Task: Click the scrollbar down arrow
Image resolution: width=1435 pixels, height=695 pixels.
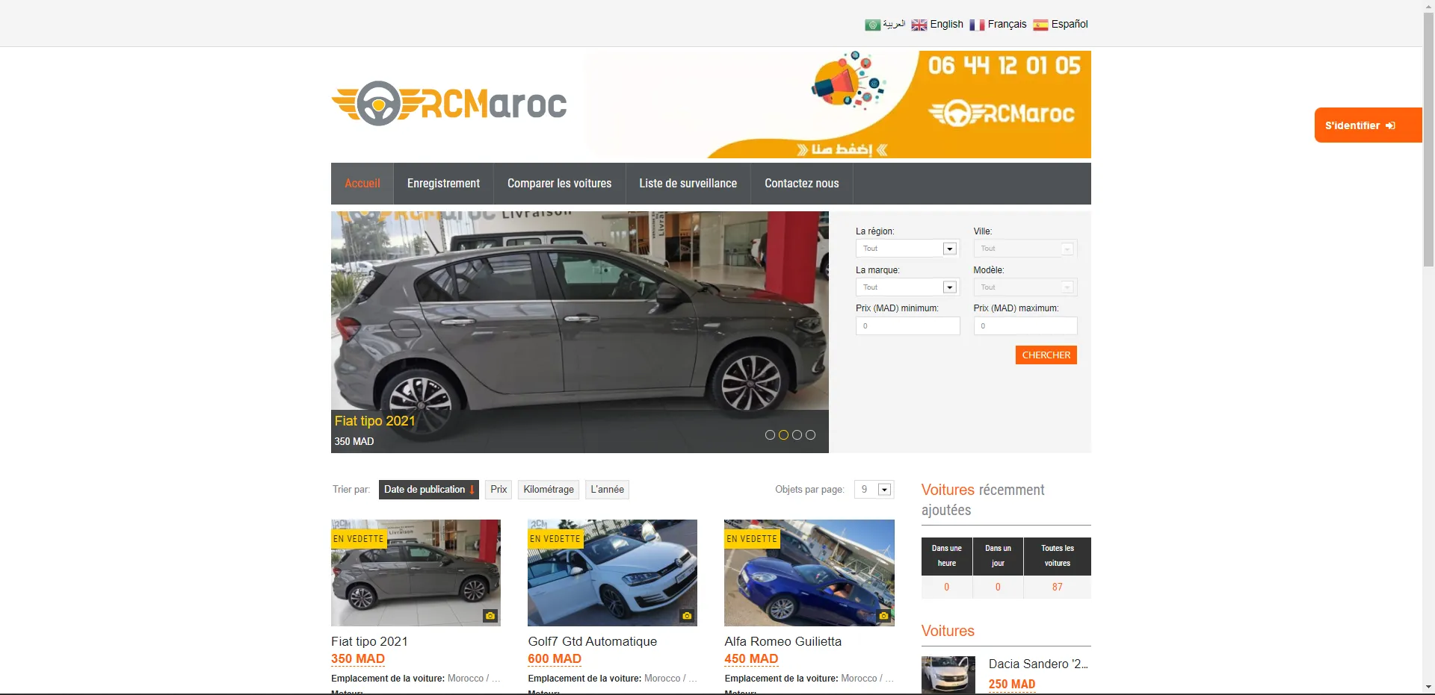Action: tap(1428, 688)
